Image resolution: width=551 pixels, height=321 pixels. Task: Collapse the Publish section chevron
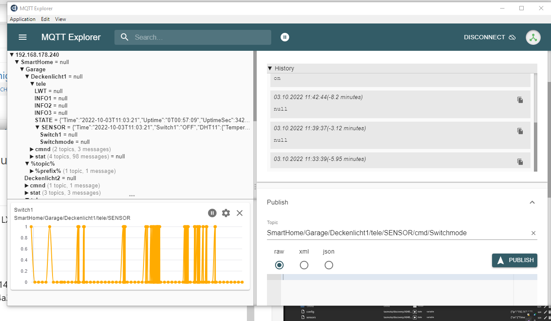532,202
